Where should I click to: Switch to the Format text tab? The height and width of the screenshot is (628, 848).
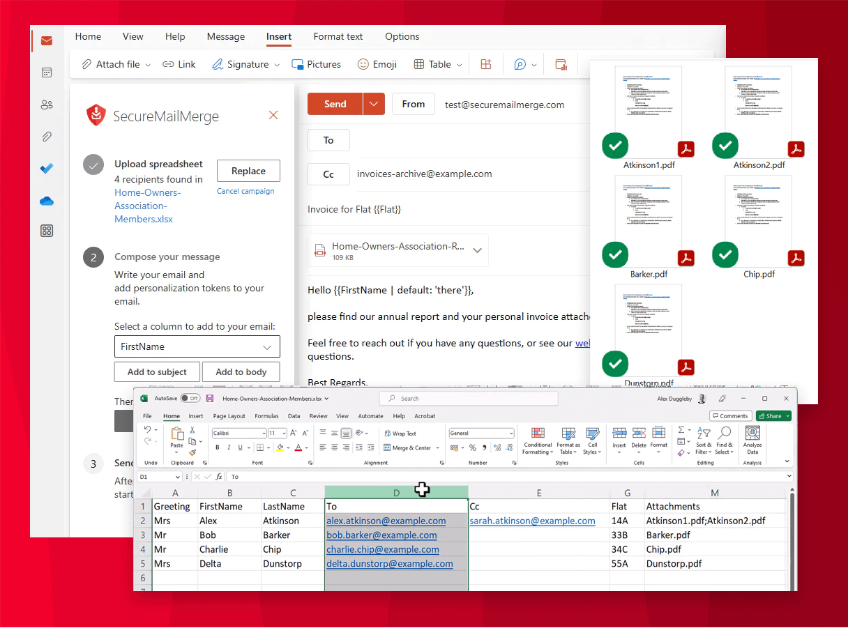(338, 36)
